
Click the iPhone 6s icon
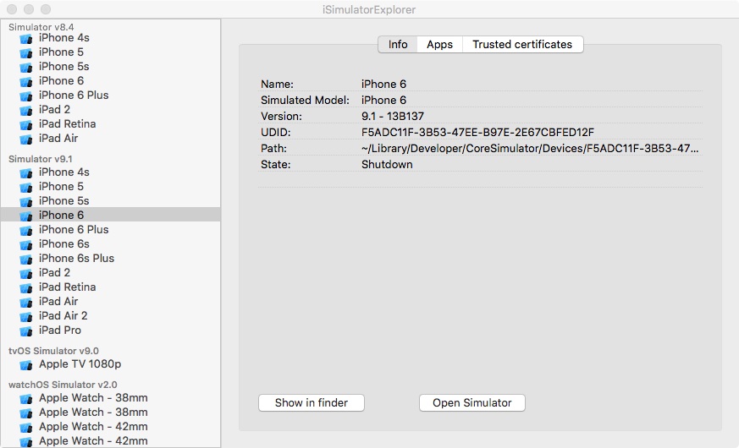26,244
